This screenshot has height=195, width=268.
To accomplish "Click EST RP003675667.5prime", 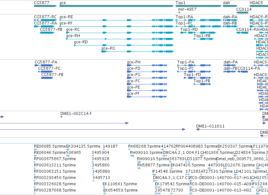I will coord(55,159).
